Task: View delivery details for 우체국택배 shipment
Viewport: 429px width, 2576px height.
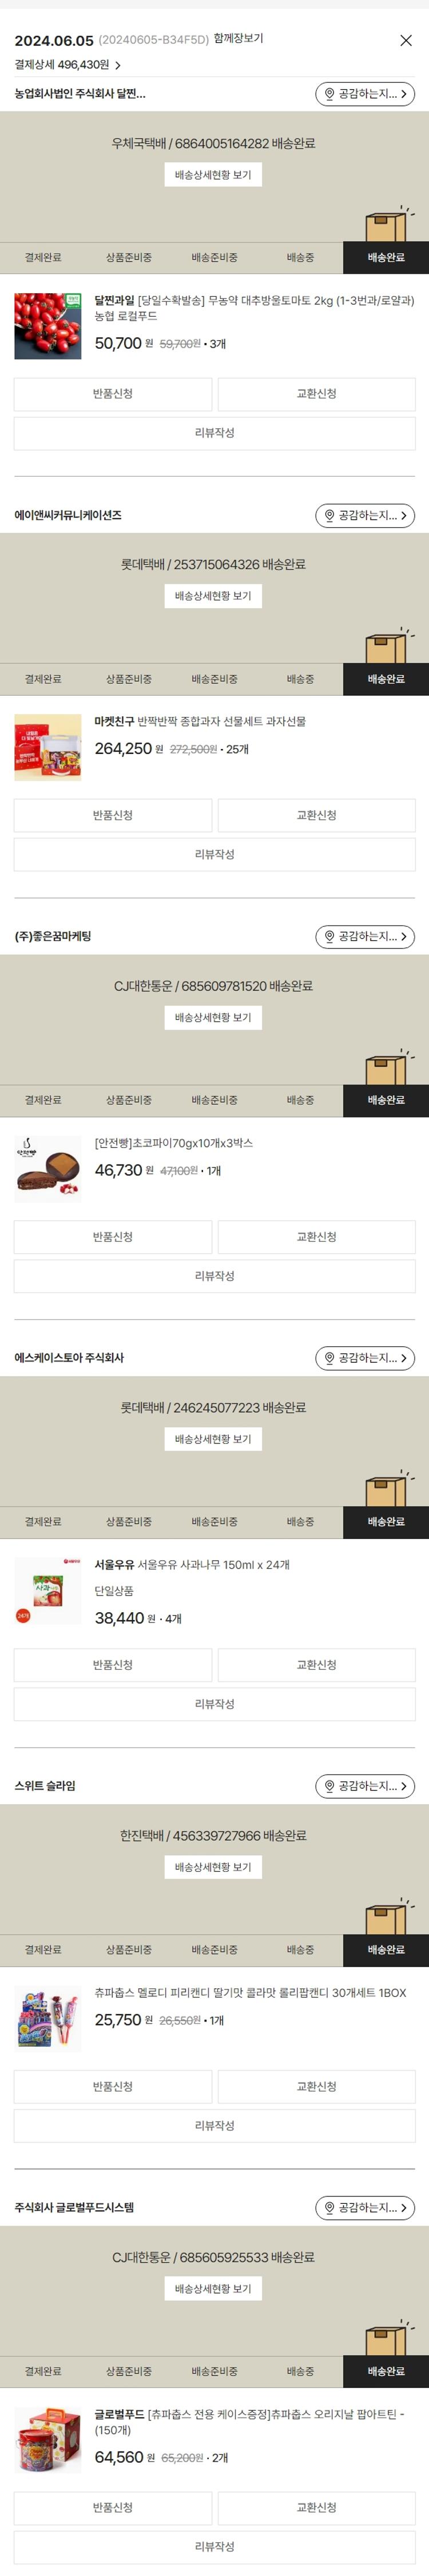Action: tap(213, 175)
